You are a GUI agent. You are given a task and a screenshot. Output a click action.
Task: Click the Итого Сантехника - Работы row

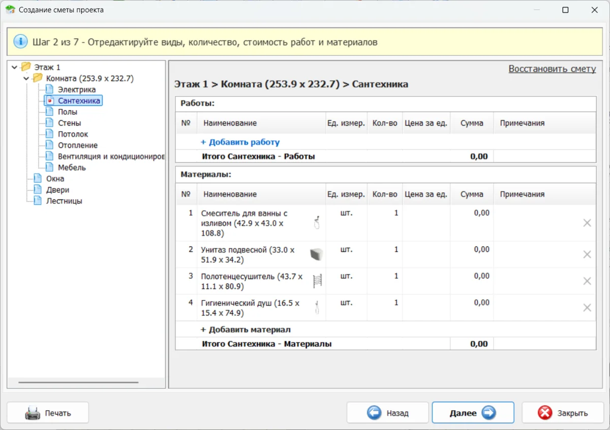click(x=386, y=157)
